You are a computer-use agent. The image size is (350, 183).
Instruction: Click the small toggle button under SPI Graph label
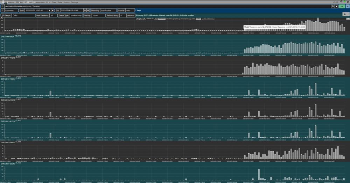pos(1,17)
